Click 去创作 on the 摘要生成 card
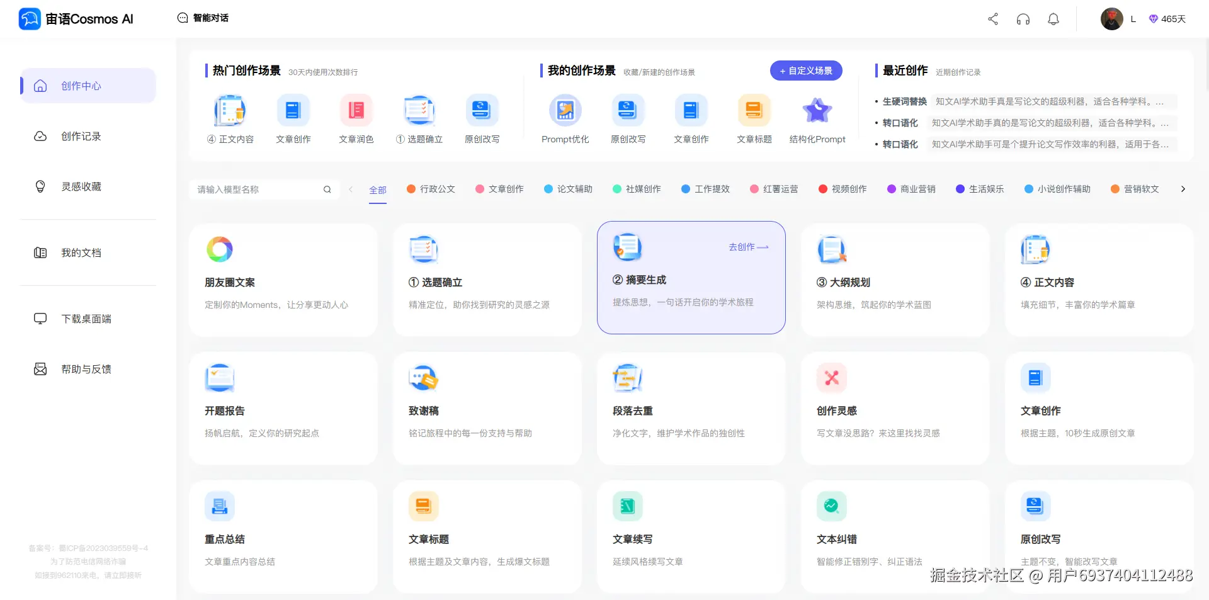 click(749, 247)
